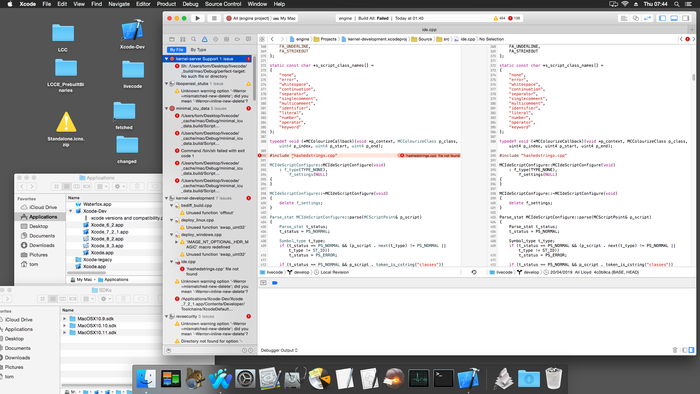Image resolution: width=700 pixels, height=394 pixels.
Task: Expand the IMAGE_NT_OPTIONAL_HDR_MAGIC warning
Action: (x=177, y=242)
